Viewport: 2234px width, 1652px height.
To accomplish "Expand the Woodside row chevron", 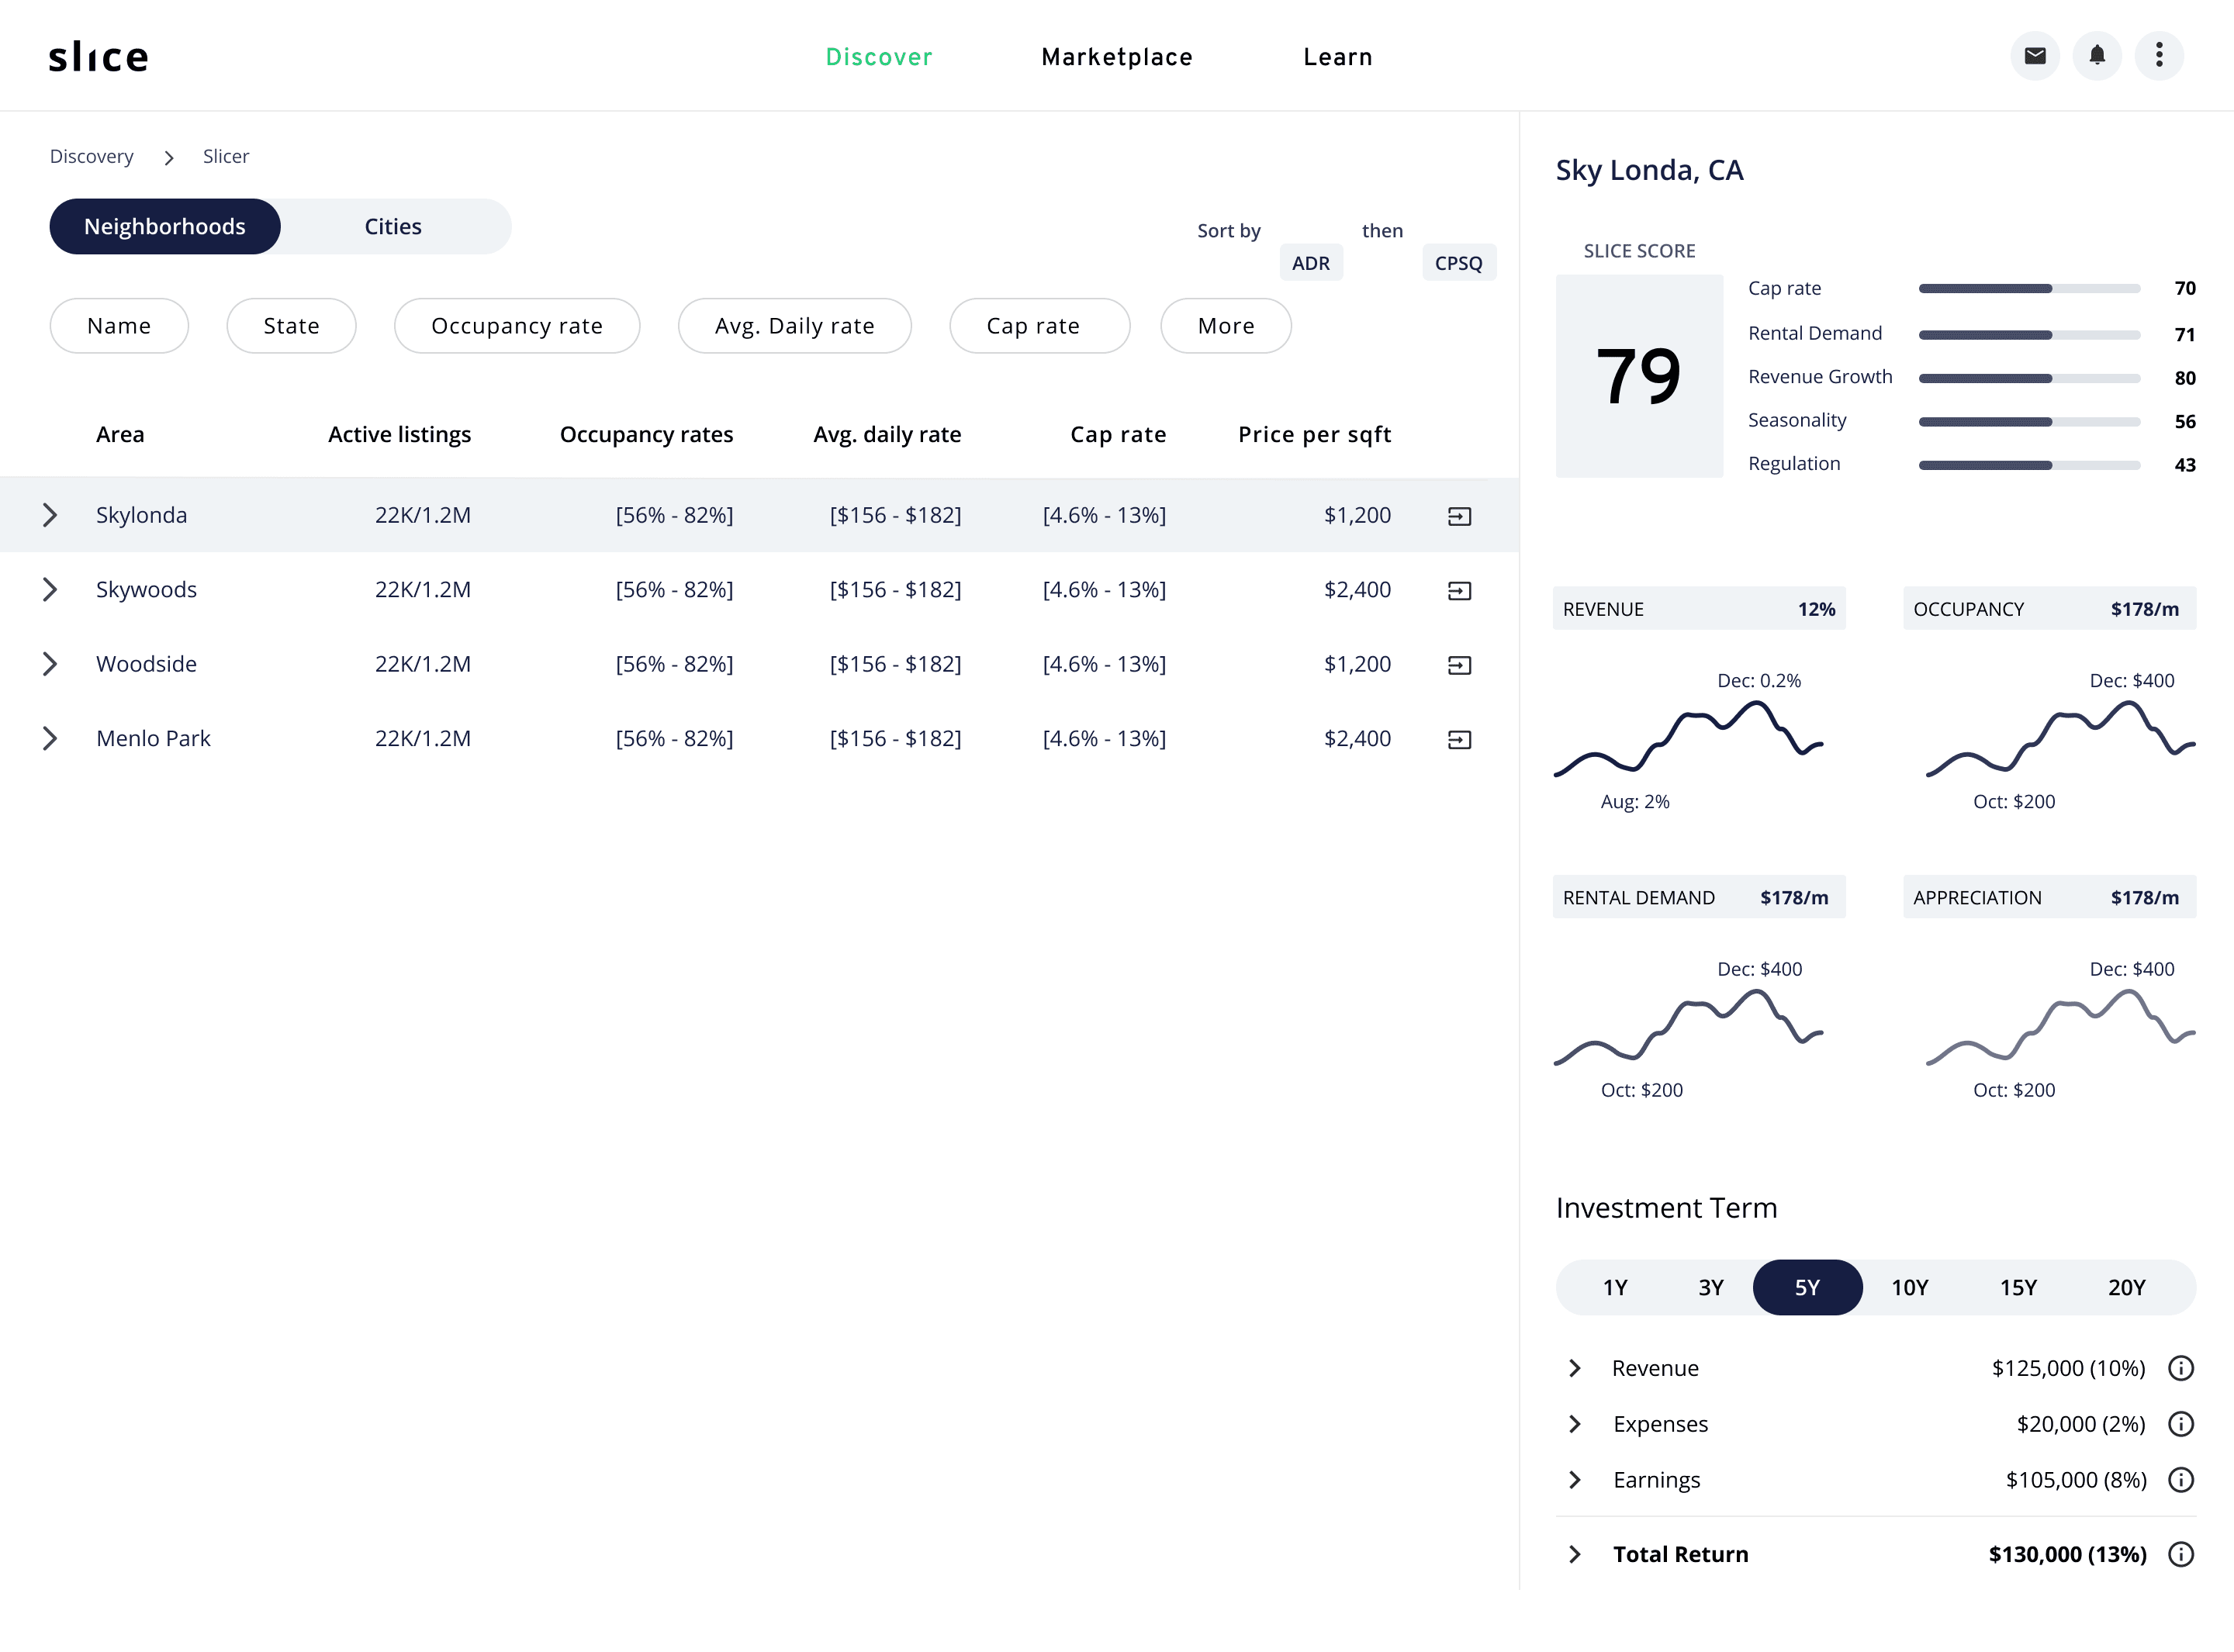I will tap(50, 664).
